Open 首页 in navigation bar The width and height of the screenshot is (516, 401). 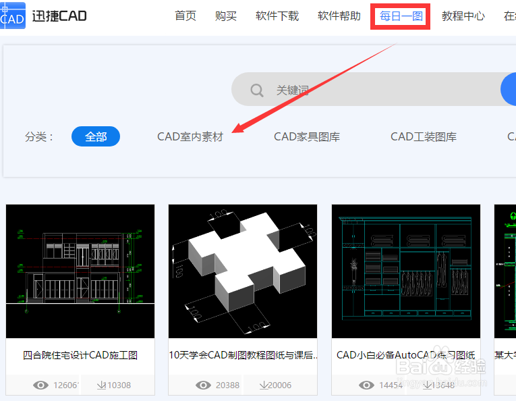click(185, 16)
